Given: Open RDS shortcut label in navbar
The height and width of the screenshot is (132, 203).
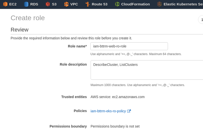Looking at the screenshot, I should [34, 4].
